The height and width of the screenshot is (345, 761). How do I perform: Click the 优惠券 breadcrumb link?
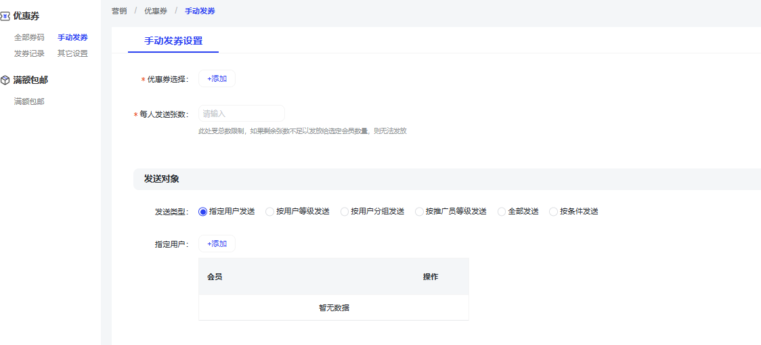point(156,11)
